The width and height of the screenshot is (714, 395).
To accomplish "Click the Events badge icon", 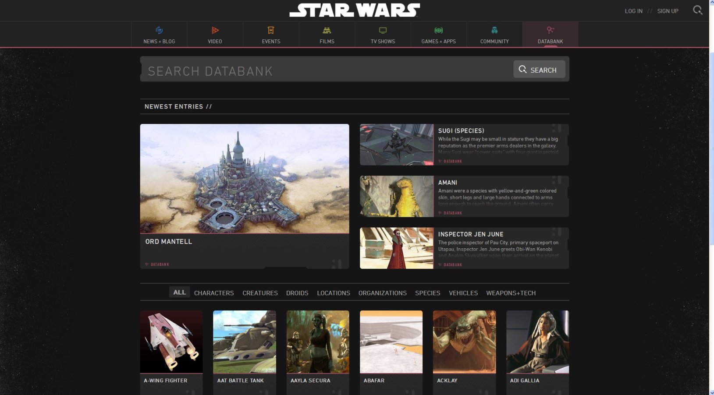I will click(271, 30).
